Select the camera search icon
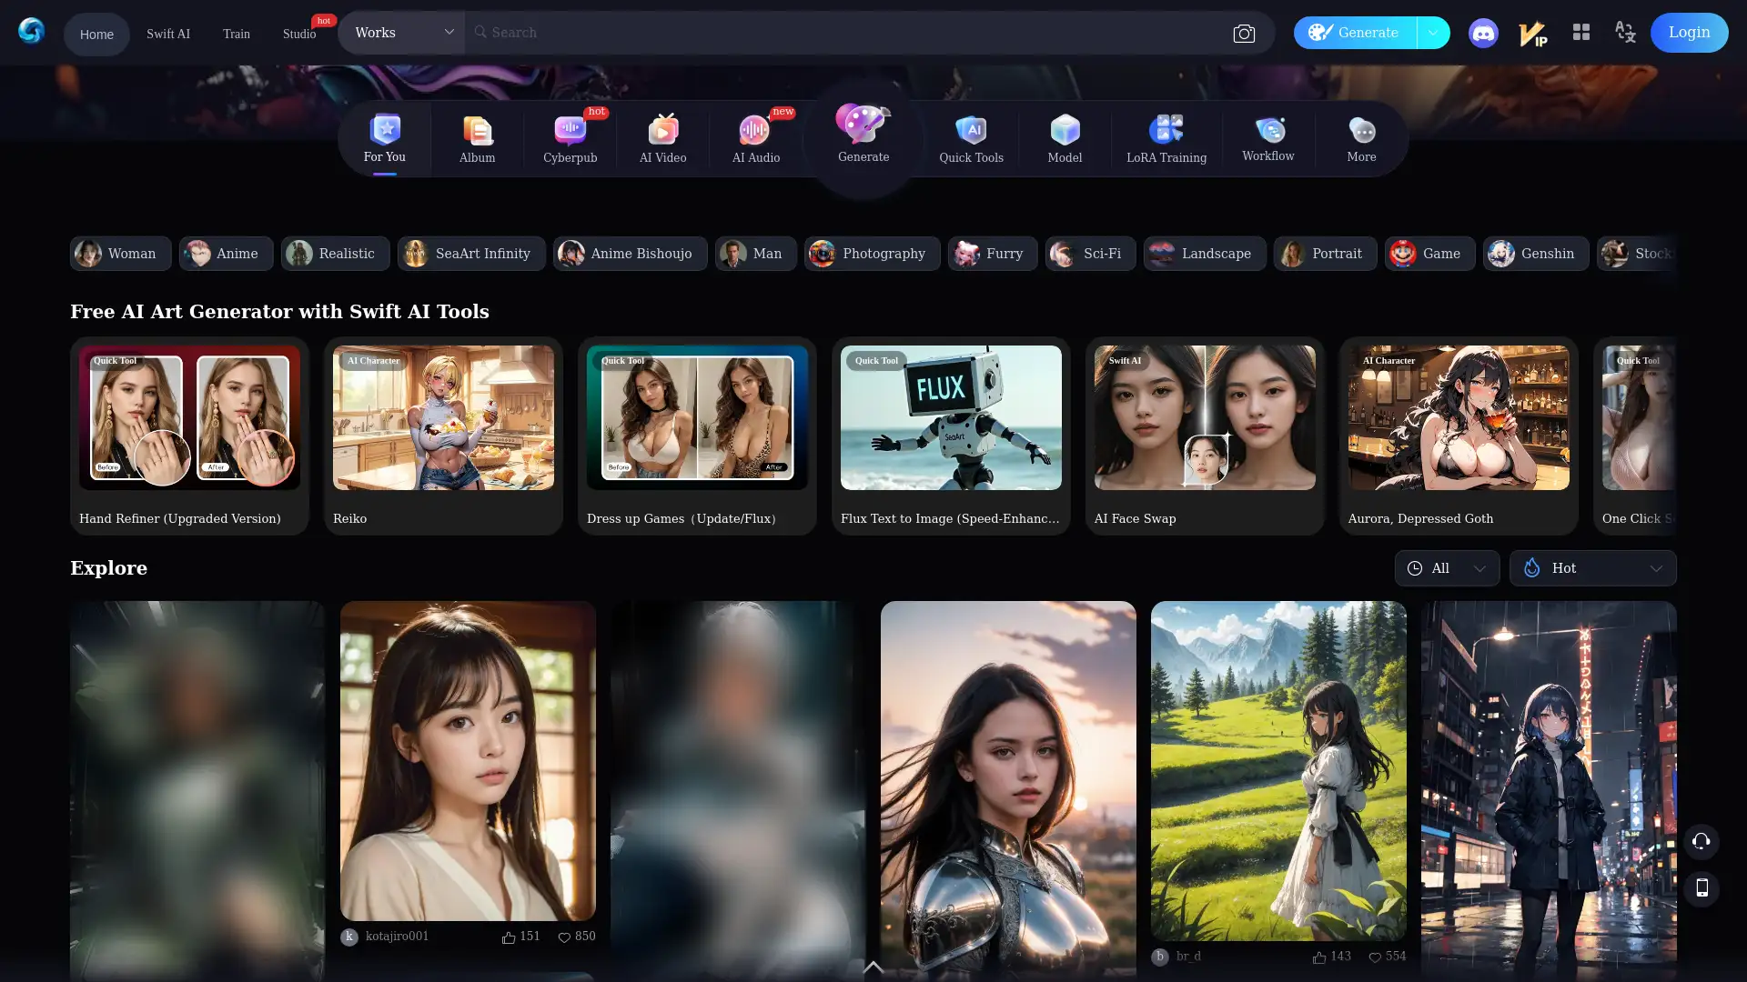 click(1244, 33)
